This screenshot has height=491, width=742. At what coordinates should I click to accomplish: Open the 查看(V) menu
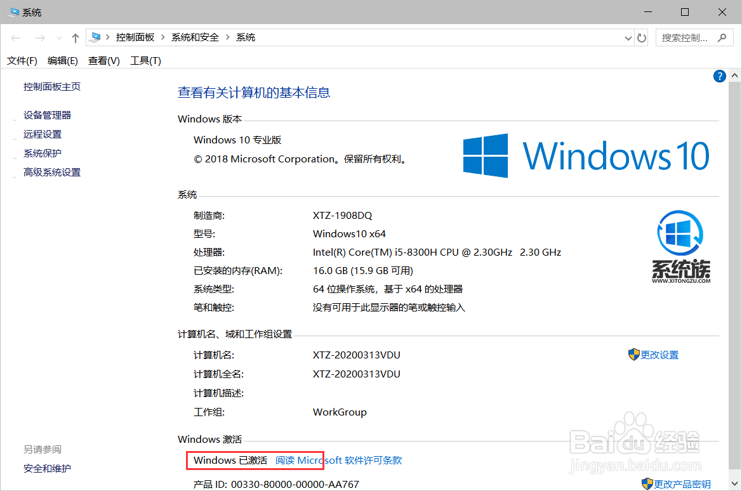pos(103,60)
